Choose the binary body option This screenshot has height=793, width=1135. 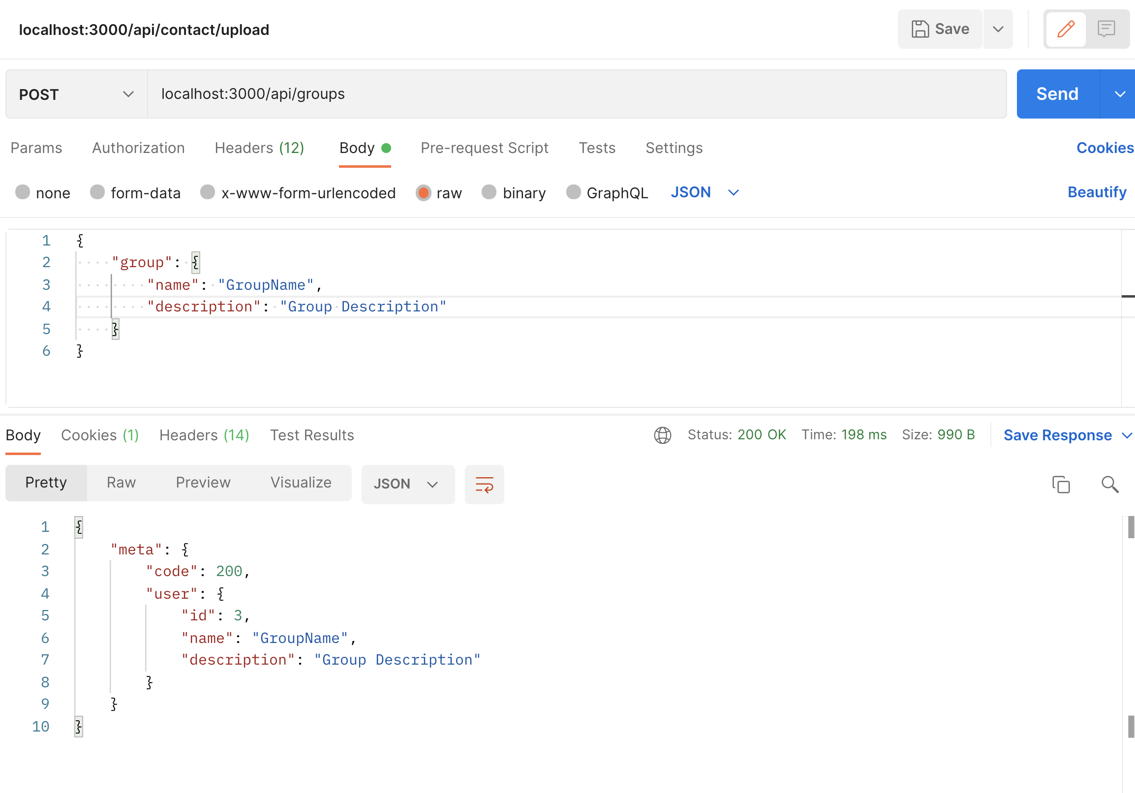[489, 193]
